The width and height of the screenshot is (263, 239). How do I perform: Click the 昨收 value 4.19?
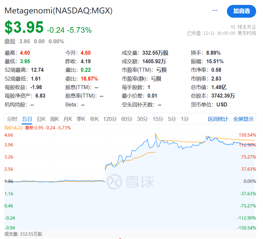point(86,62)
